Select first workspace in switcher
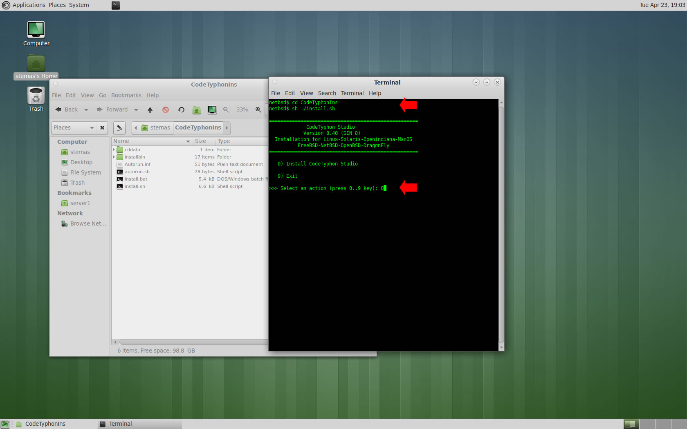The image size is (687, 429). coord(631,424)
